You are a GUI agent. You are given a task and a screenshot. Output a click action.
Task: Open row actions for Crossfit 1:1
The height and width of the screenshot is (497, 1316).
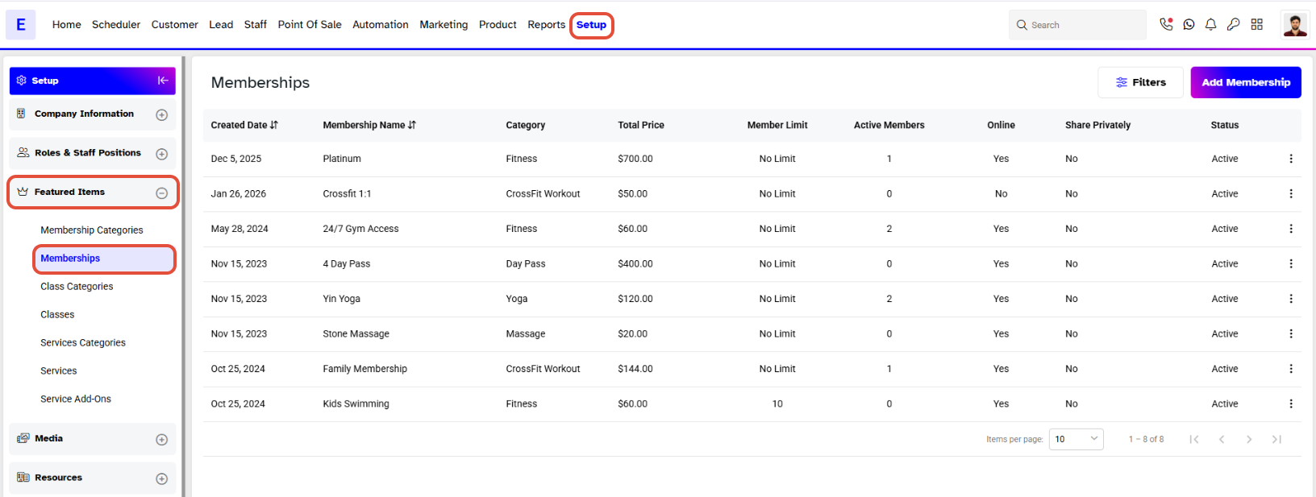point(1291,193)
